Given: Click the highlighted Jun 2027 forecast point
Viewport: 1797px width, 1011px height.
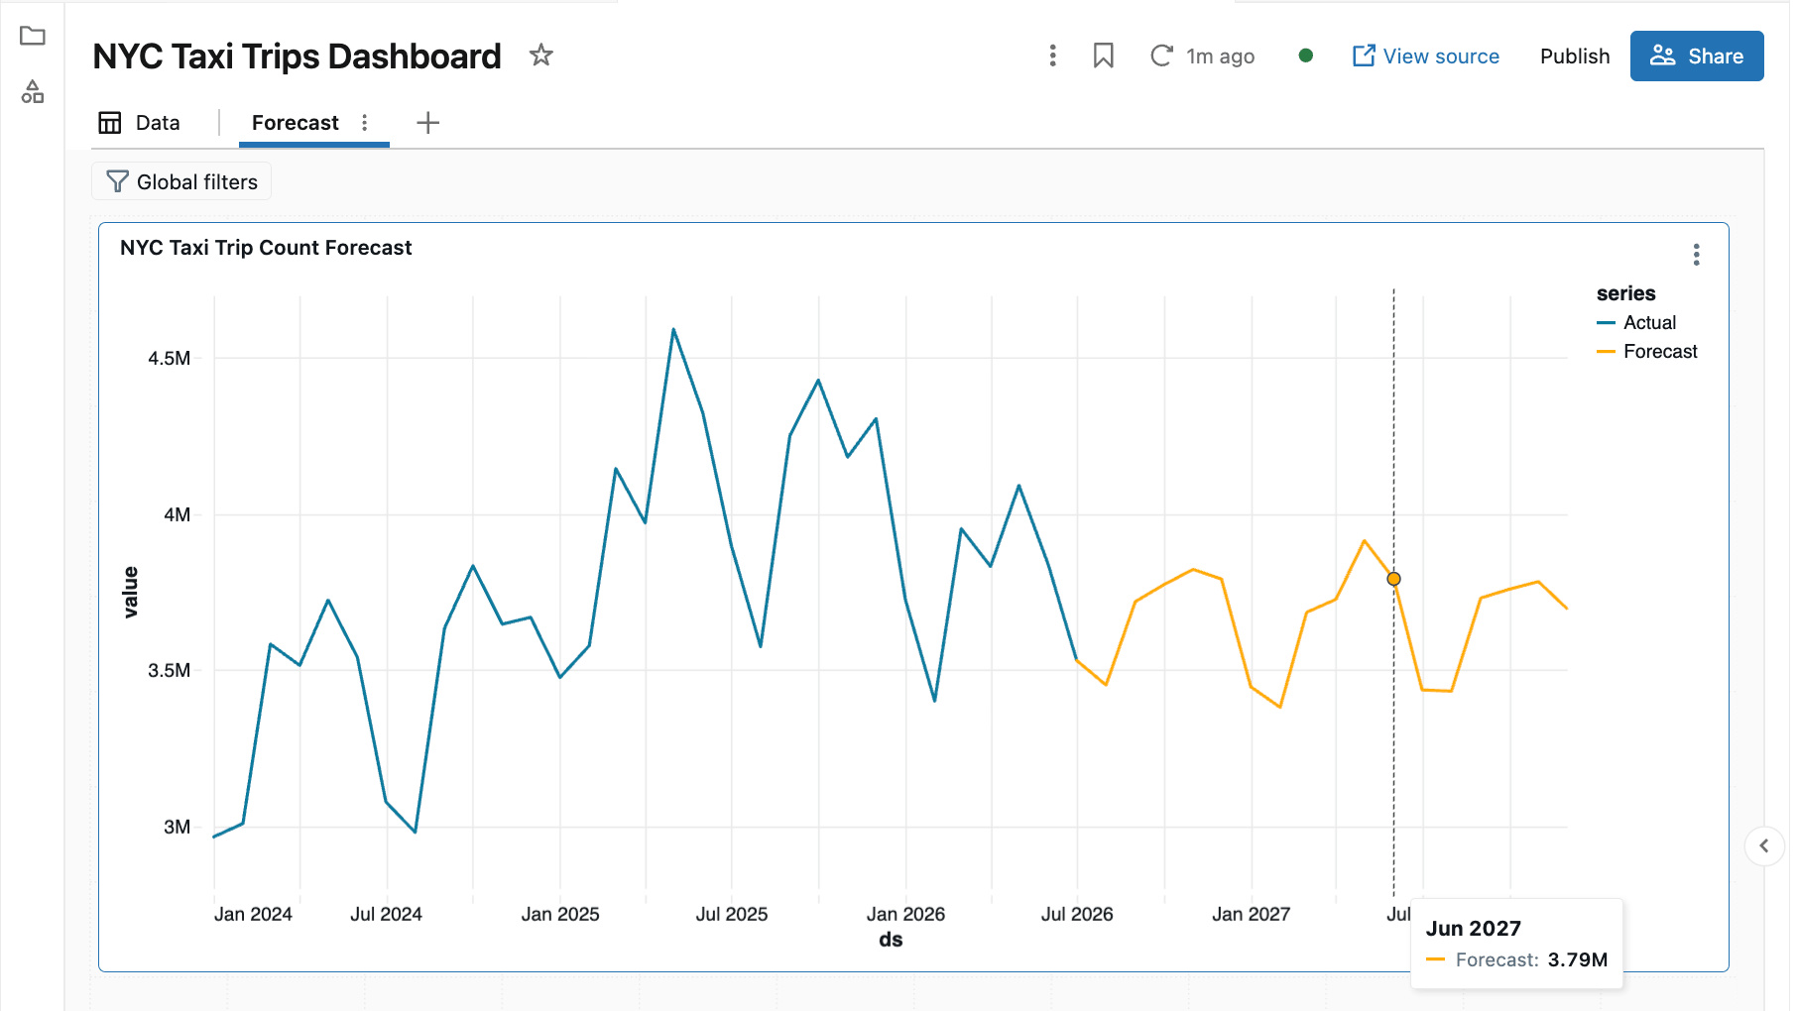Looking at the screenshot, I should (1393, 579).
